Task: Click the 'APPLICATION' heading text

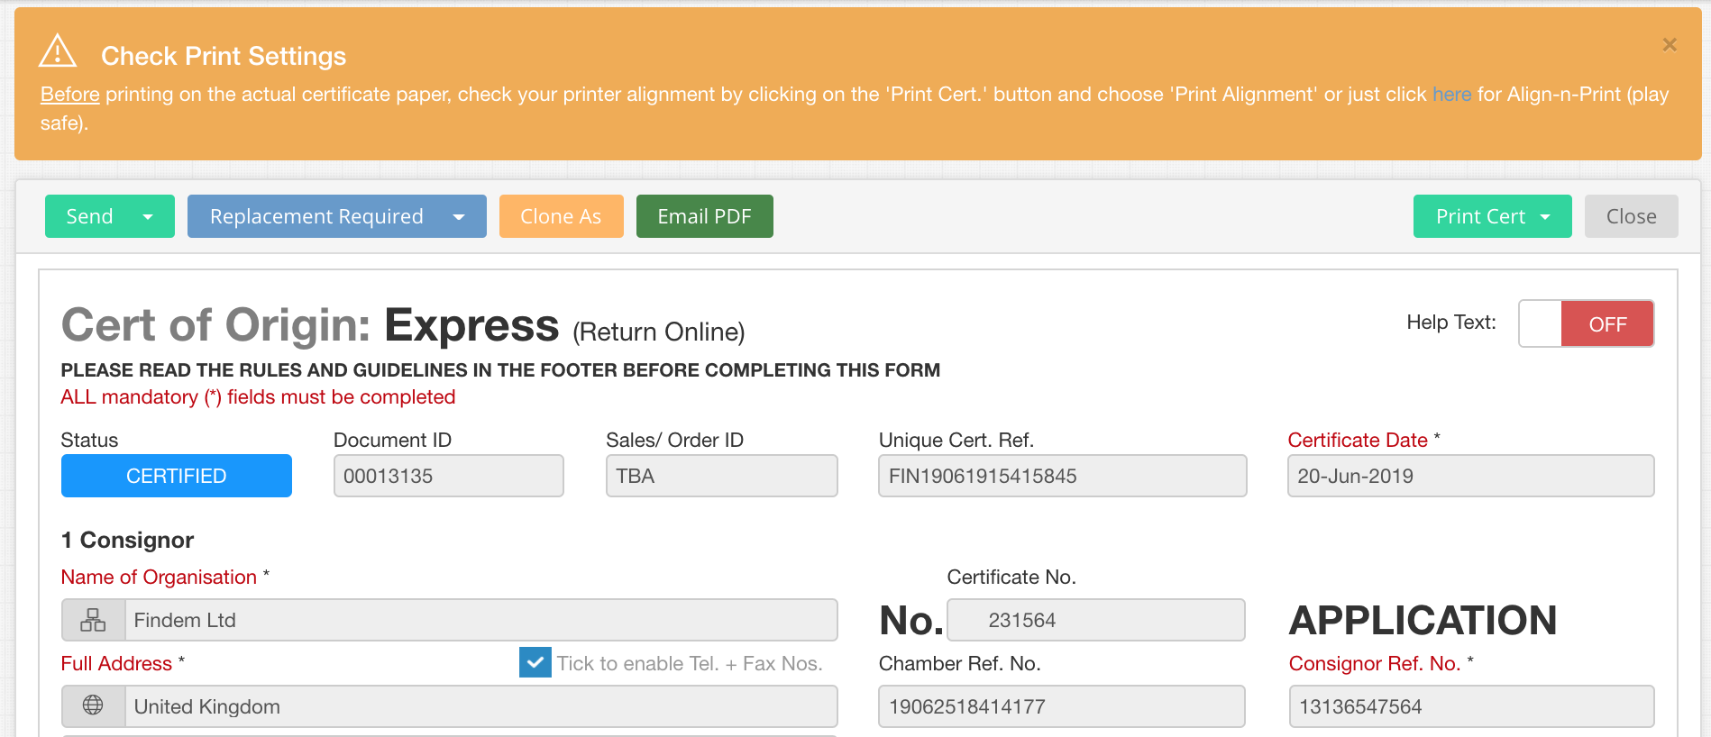Action: tap(1423, 620)
